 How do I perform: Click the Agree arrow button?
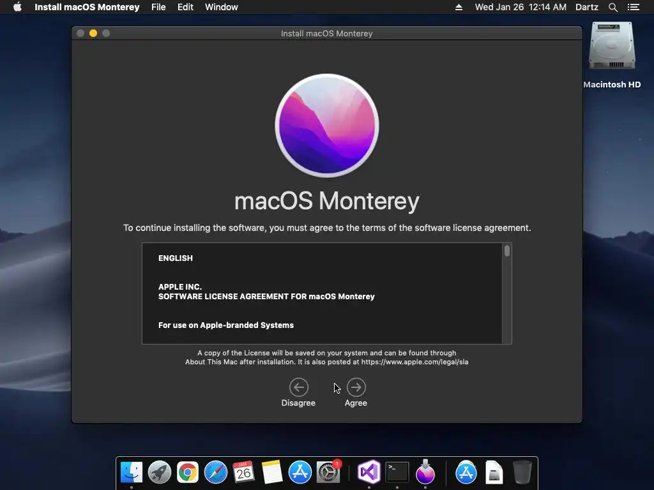coord(356,387)
